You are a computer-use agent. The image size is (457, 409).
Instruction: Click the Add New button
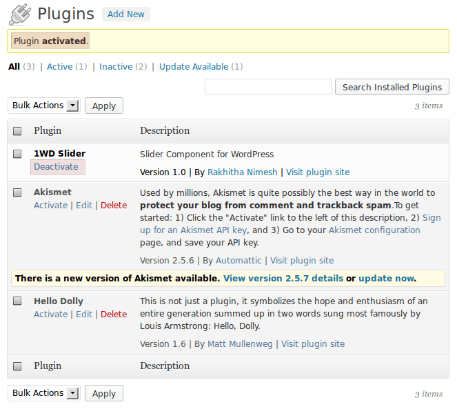(x=126, y=14)
